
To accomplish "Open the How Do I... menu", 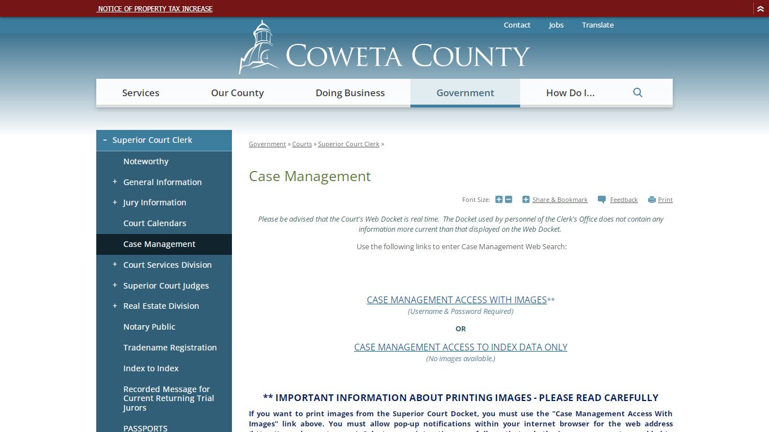I will point(570,93).
